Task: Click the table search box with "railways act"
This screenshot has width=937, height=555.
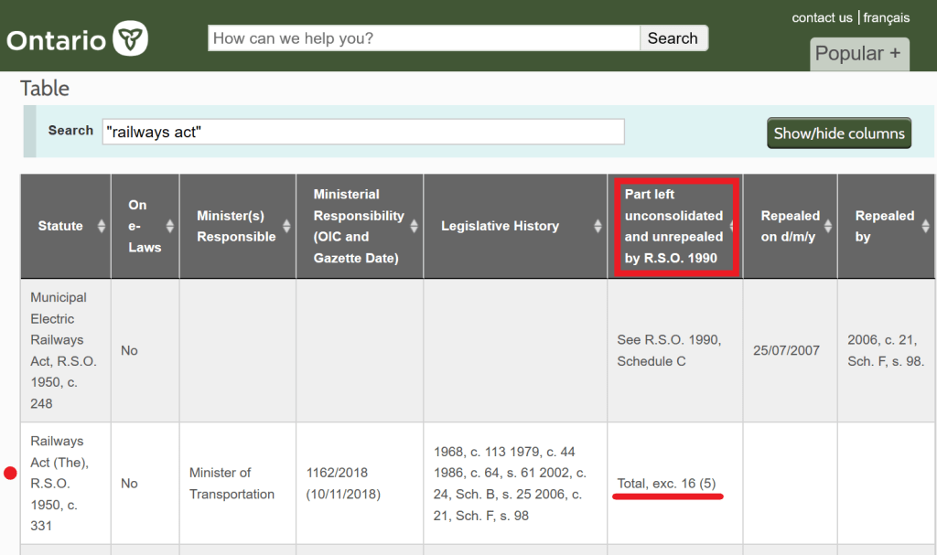Action: click(x=363, y=132)
